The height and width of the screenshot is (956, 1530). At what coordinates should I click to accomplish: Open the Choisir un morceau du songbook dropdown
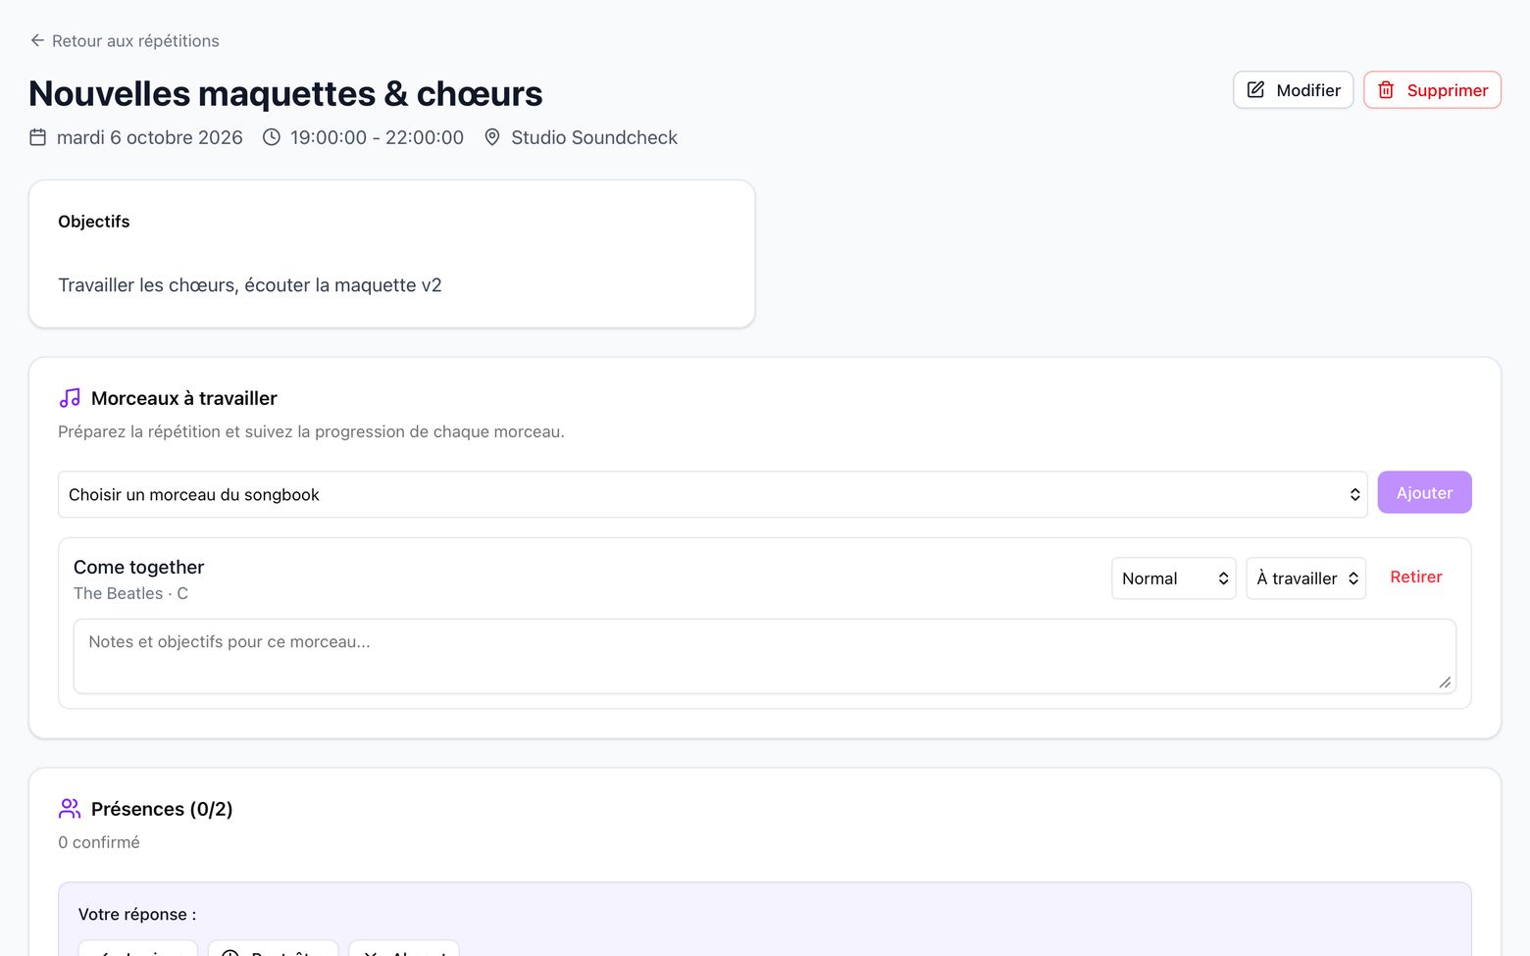713,494
